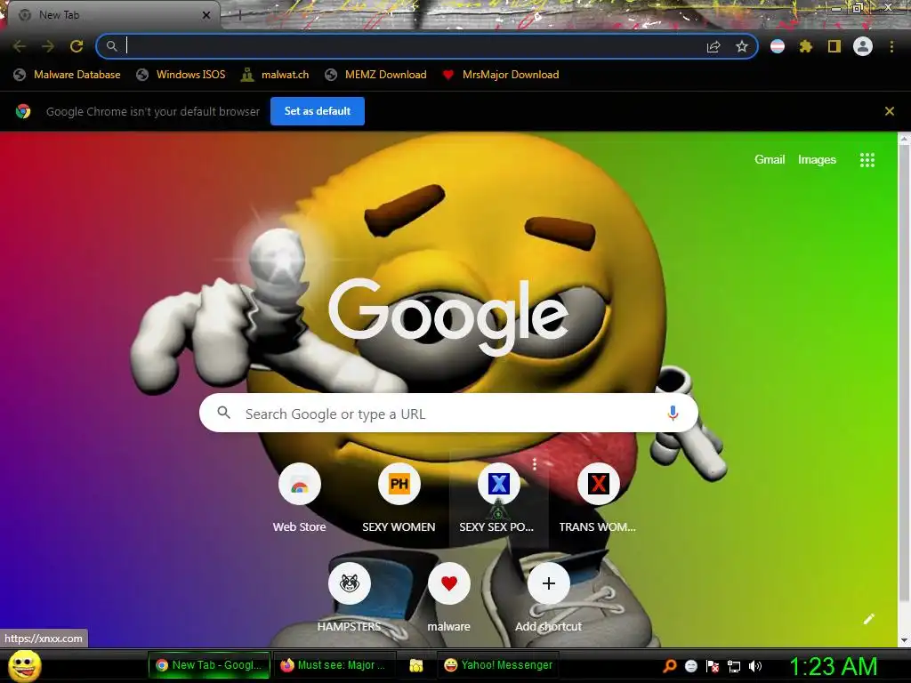Reload the page with refresh icon
This screenshot has height=683, width=911.
click(x=77, y=46)
